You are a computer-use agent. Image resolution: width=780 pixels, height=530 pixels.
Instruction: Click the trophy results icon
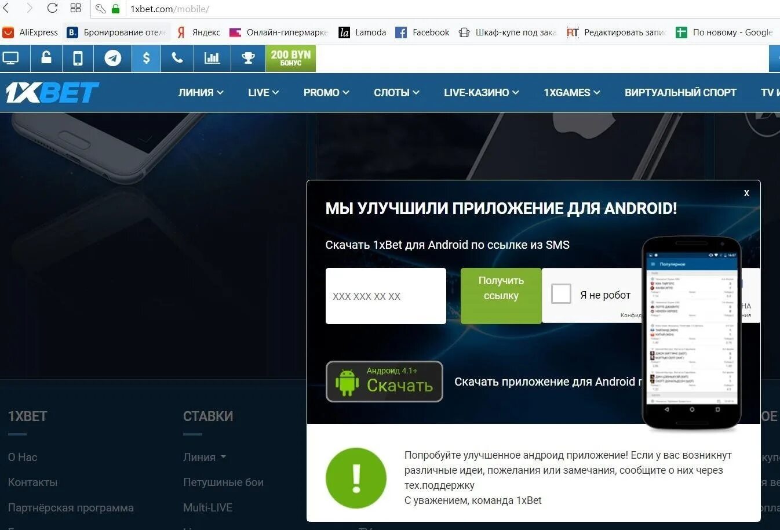coord(248,58)
